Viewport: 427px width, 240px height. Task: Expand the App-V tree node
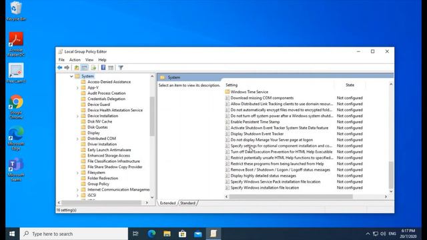[x=77, y=87]
